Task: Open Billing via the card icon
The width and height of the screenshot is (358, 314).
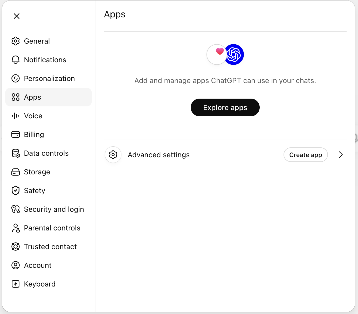Action: [16, 134]
